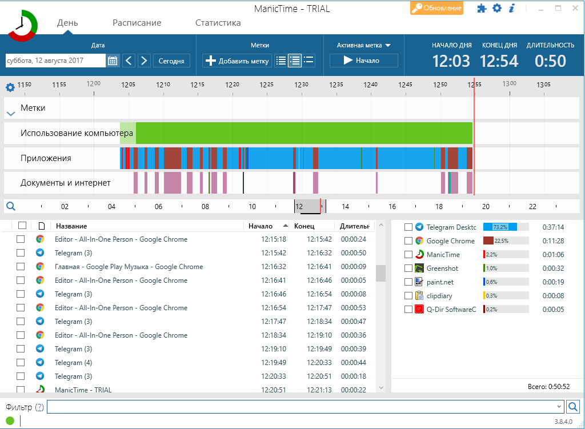Click Telegram icon on 12:15:42 row
Image resolution: width=585 pixels, height=429 pixels.
40,252
